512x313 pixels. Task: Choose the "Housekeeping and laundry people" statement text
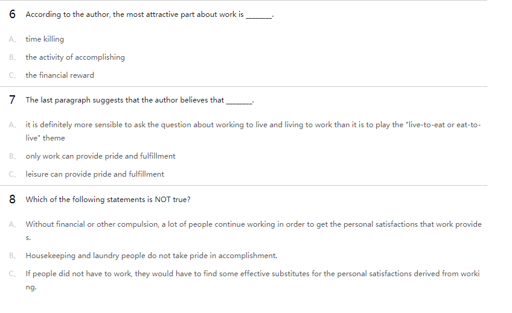151,256
